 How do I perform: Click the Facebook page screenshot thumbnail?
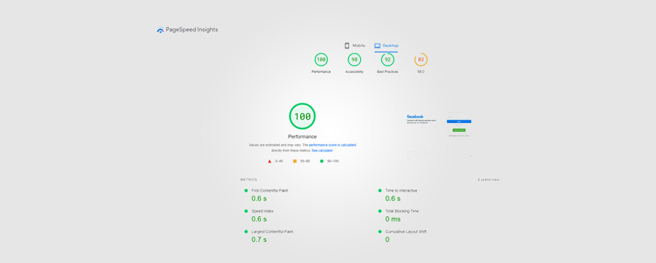pos(440,135)
